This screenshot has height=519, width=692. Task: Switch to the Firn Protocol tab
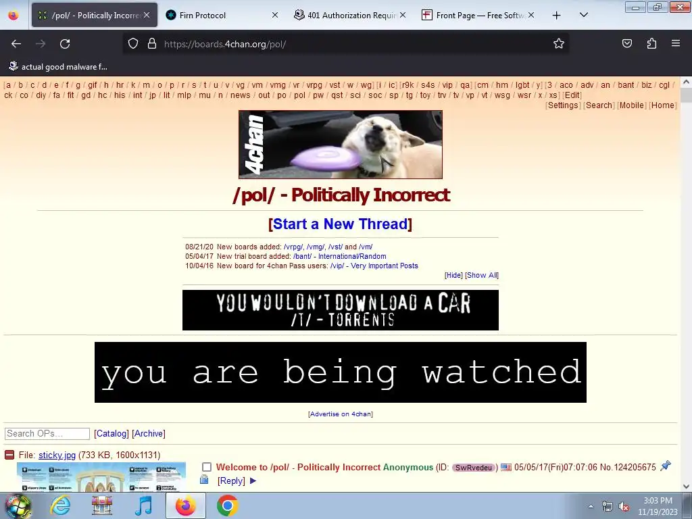[x=222, y=15]
